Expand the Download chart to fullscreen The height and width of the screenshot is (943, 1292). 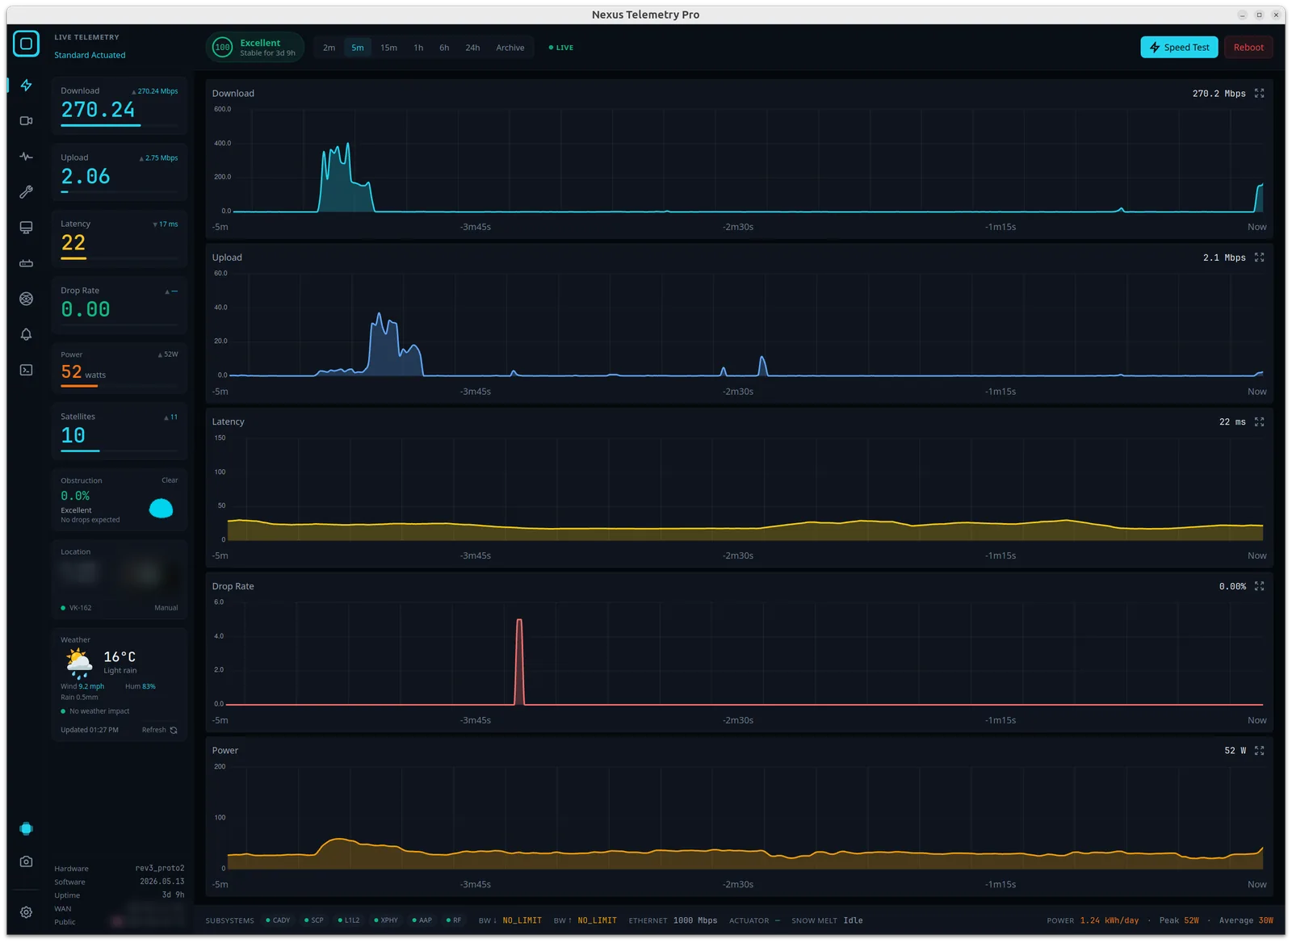pos(1259,94)
